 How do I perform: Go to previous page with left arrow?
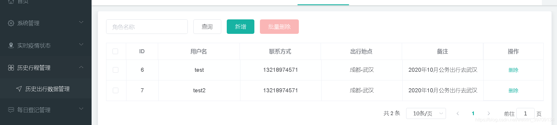point(458,113)
